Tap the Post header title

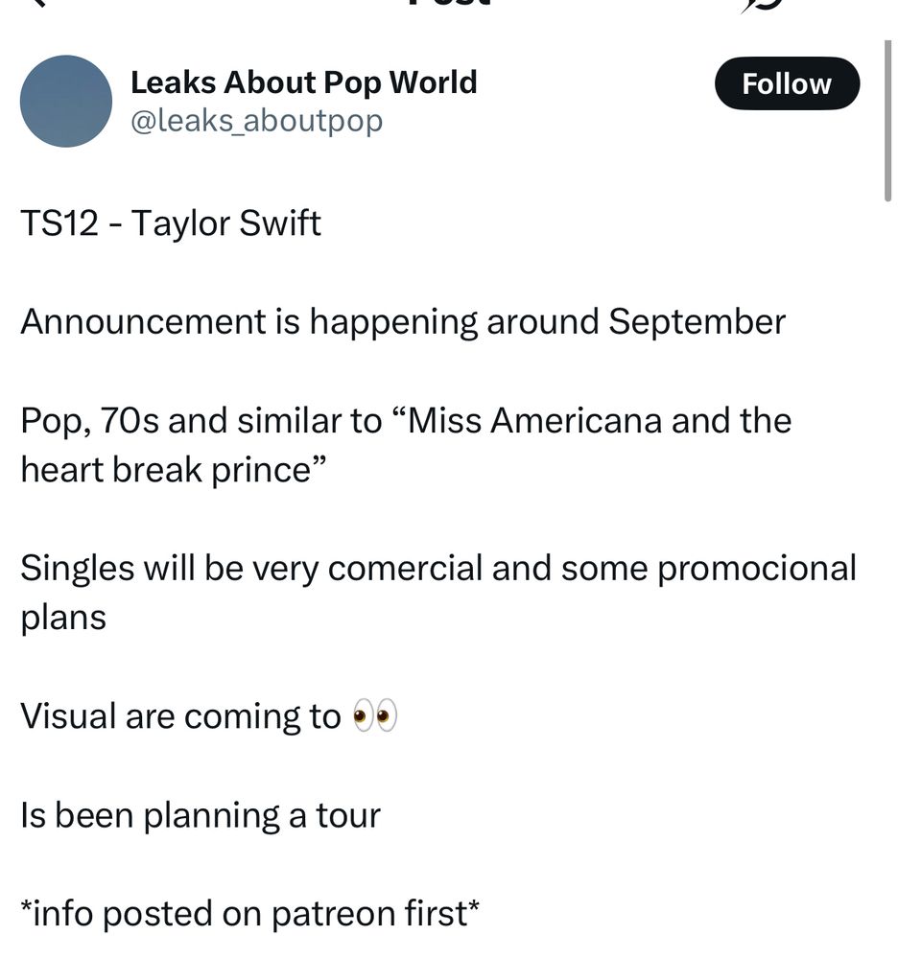coord(449,3)
